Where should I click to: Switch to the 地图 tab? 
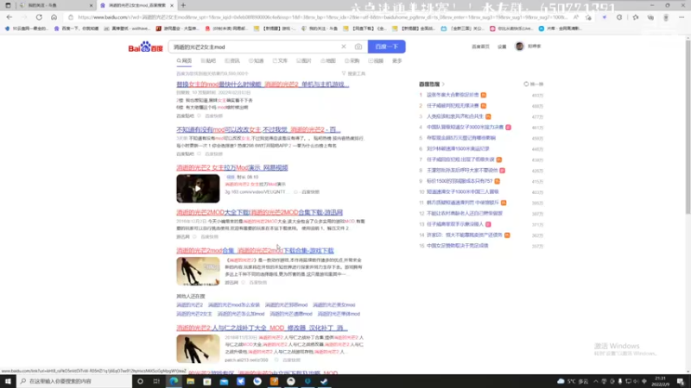328,60
